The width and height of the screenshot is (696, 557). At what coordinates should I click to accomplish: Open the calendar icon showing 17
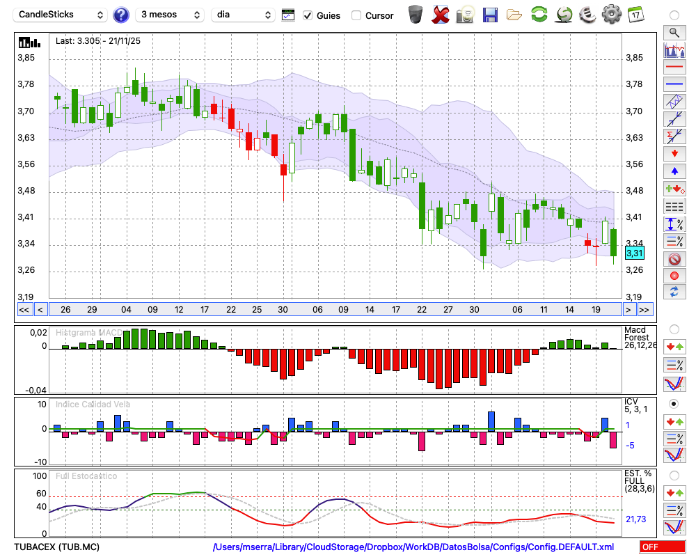tap(635, 15)
